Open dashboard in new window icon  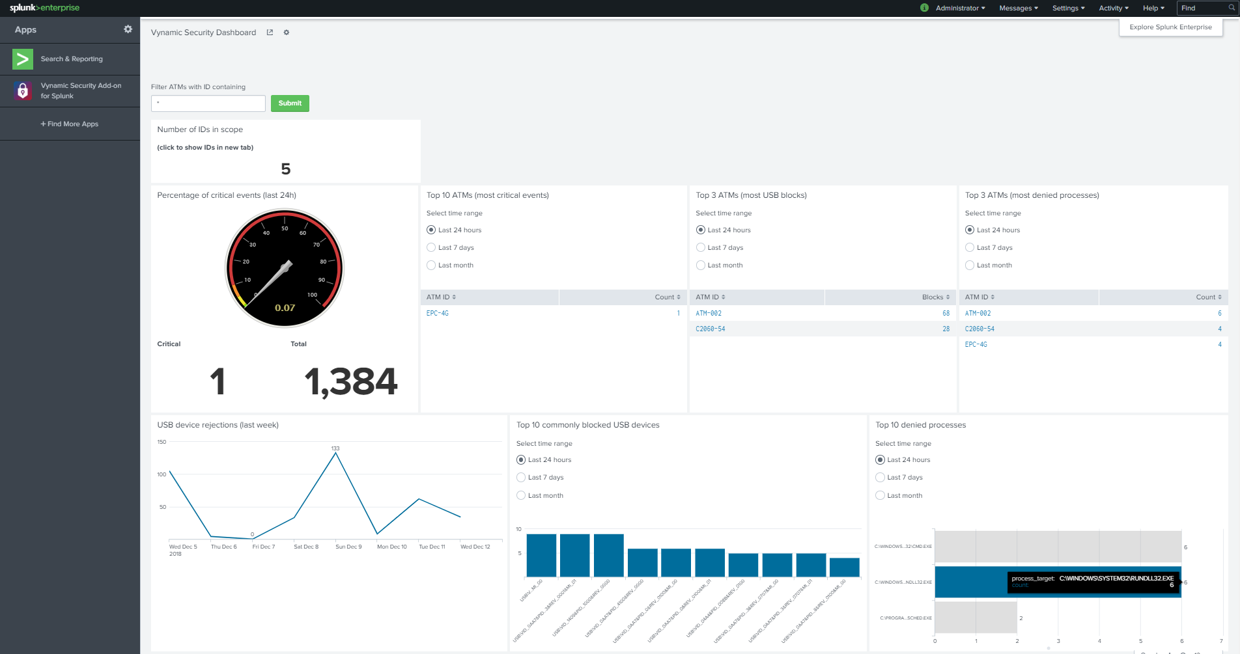[270, 33]
